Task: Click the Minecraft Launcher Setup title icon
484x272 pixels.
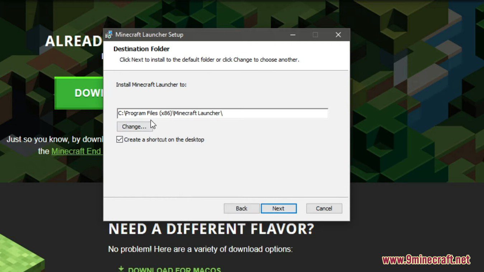Action: coord(109,35)
